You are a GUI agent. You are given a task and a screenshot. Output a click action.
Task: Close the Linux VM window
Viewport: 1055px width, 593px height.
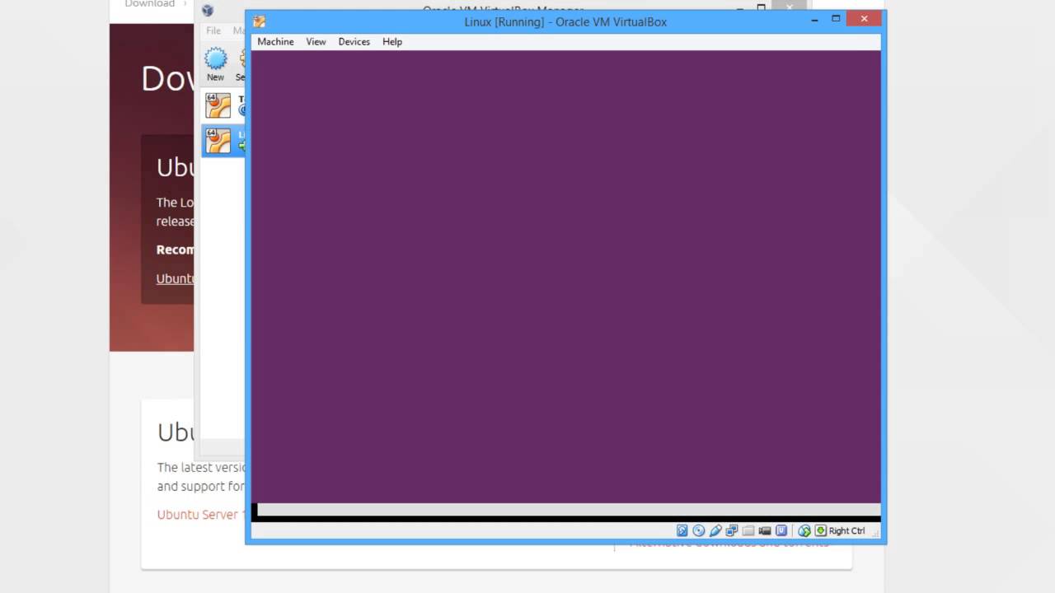click(x=864, y=18)
